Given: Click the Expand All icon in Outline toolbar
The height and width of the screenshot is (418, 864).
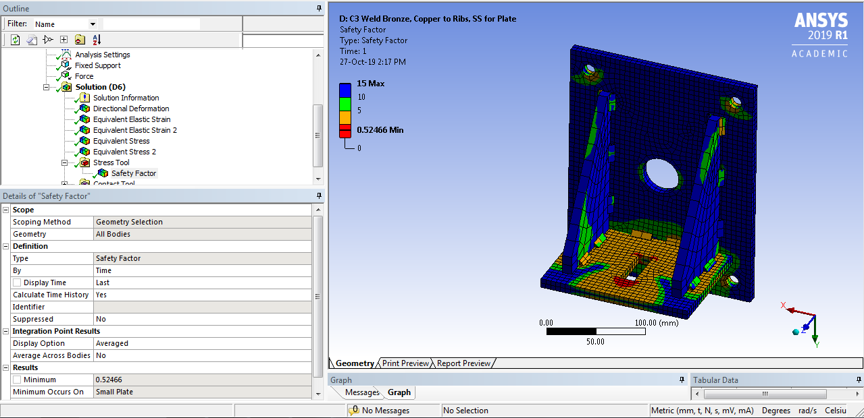Looking at the screenshot, I should [x=63, y=39].
